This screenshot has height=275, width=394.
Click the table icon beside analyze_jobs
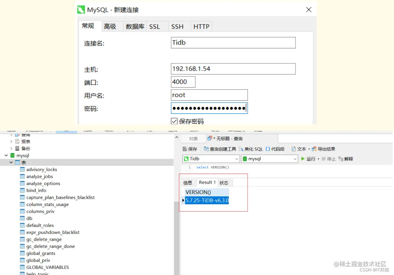click(x=22, y=176)
